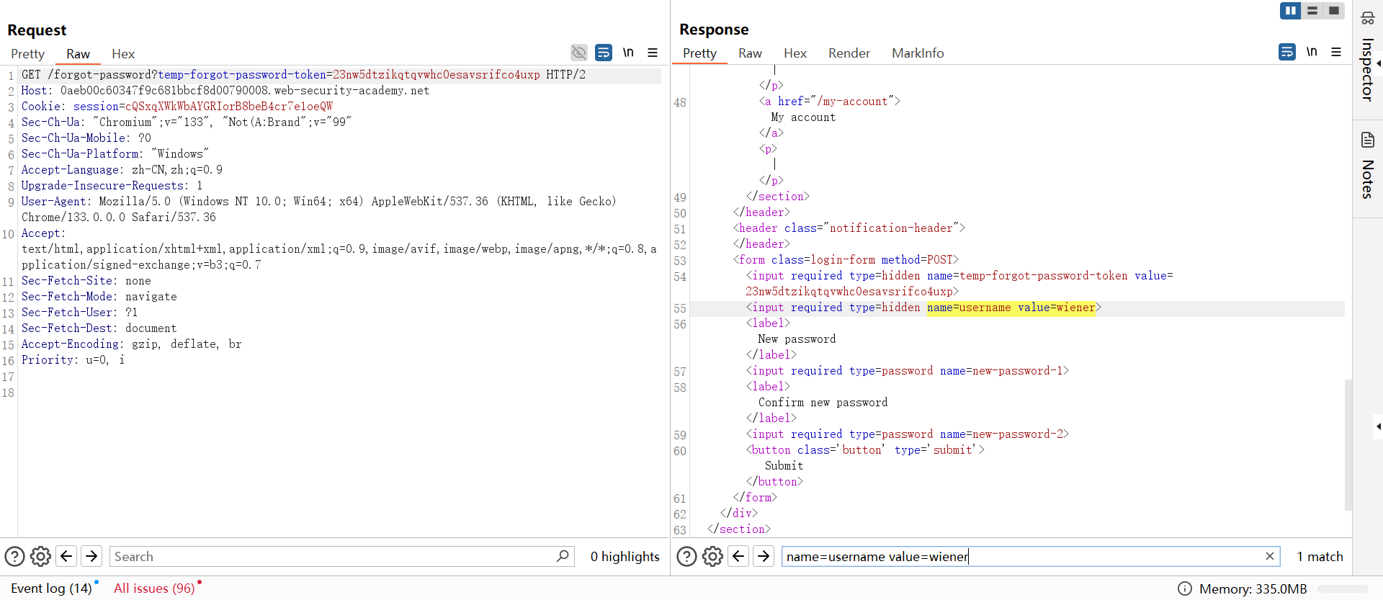Viewport: 1383px width, 600px height.
Task: Open the Response panel hamburger options menu
Action: click(x=1336, y=52)
